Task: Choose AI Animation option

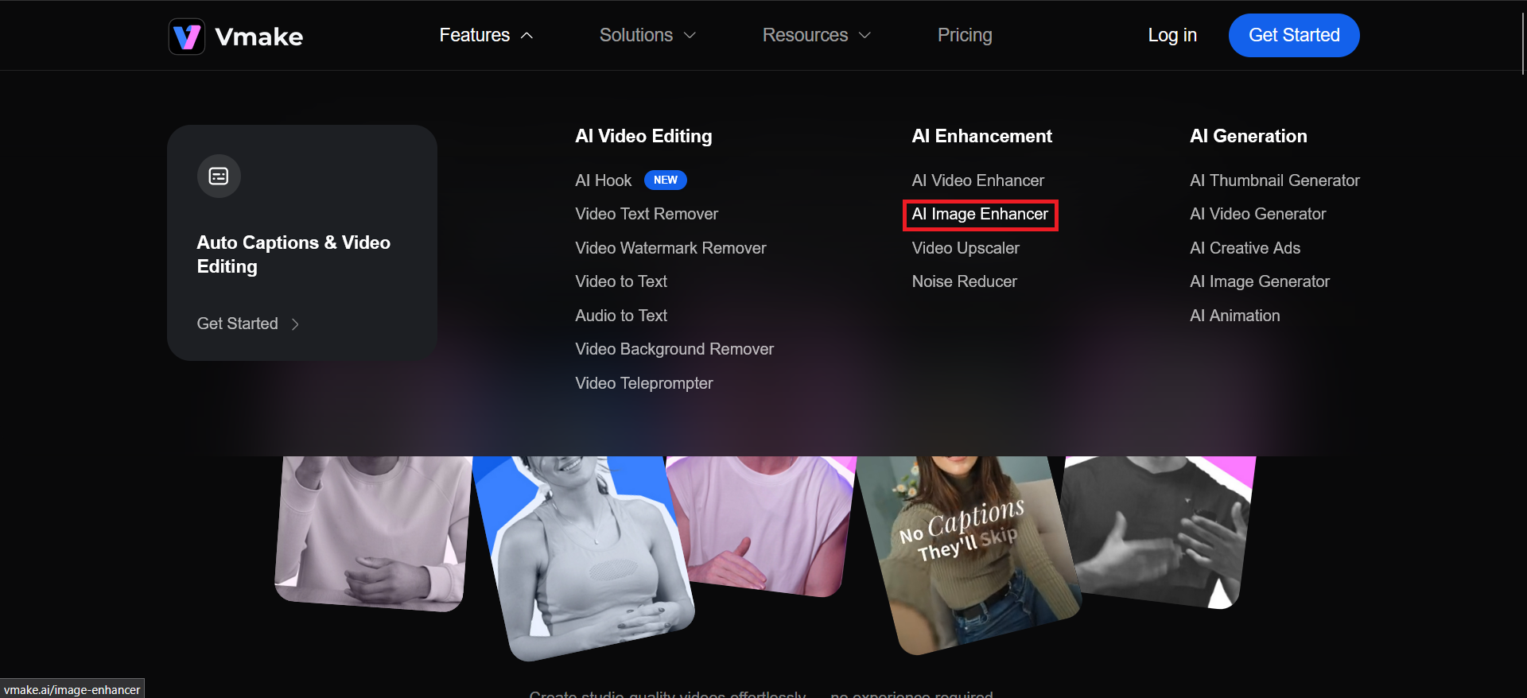Action: [x=1234, y=316]
